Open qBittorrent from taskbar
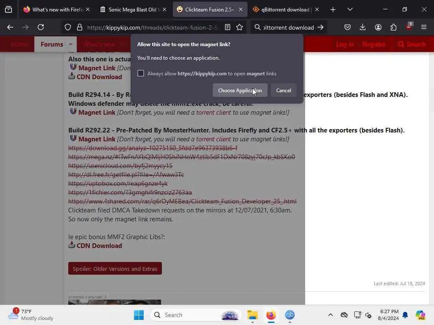 pyautogui.click(x=289, y=315)
